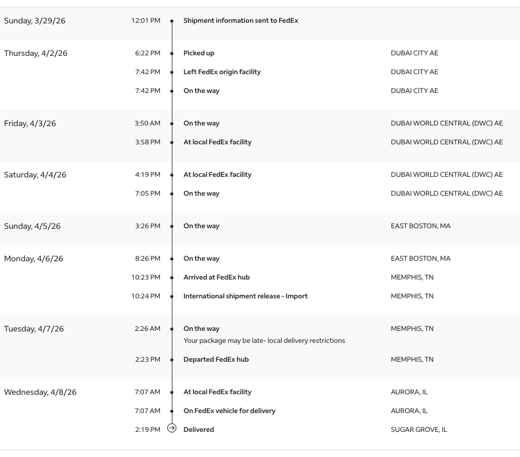This screenshot has width=520, height=457.
Task: Click the local delivery restrictions notice
Action: pos(264,341)
